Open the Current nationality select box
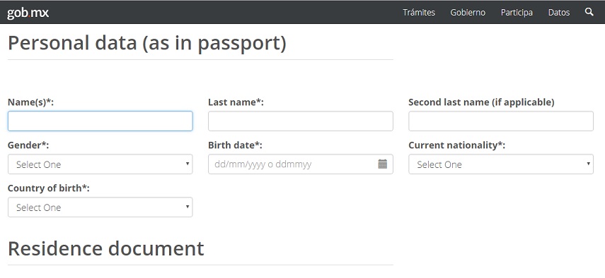This screenshot has width=605, height=278. (x=501, y=164)
